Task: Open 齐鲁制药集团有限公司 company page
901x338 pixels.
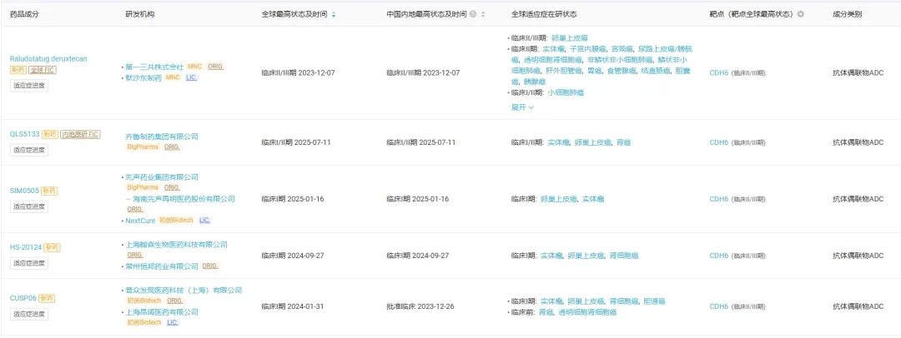Action: point(162,137)
